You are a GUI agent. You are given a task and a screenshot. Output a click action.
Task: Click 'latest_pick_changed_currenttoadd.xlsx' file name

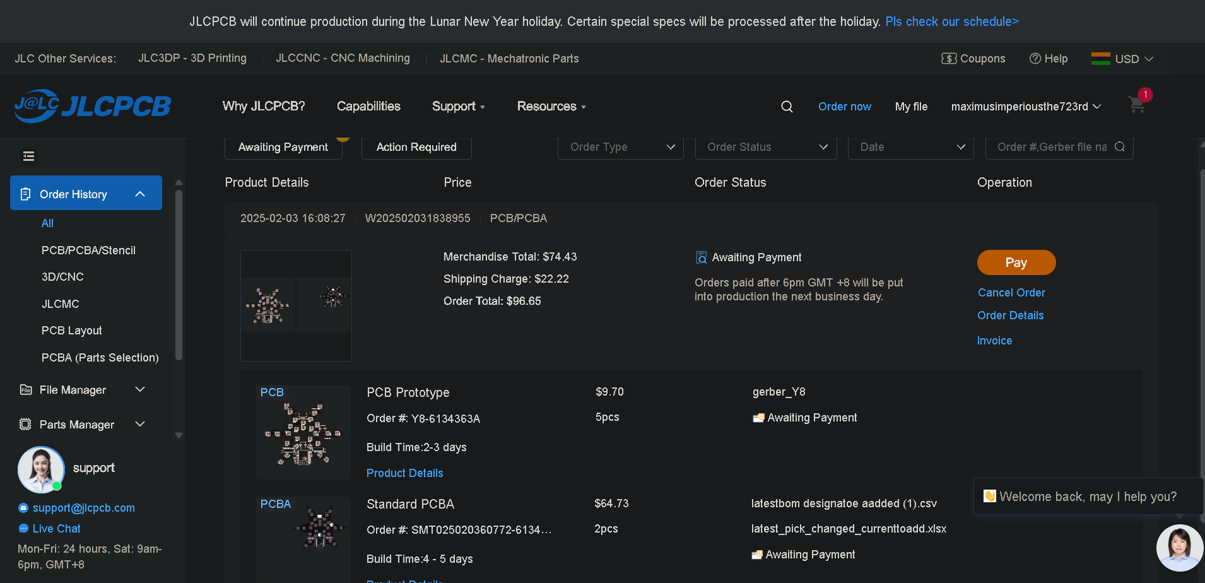849,529
